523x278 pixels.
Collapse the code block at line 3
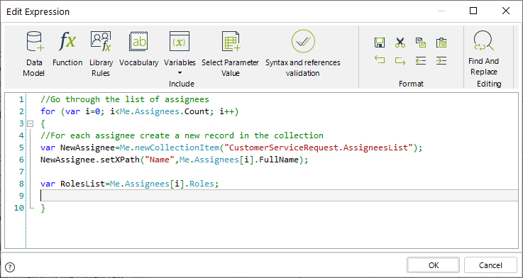click(31, 123)
